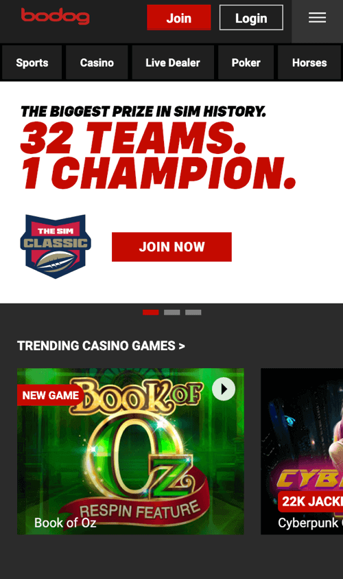Select the Poker tab
Viewport: 343px width, 579px height.
[246, 63]
